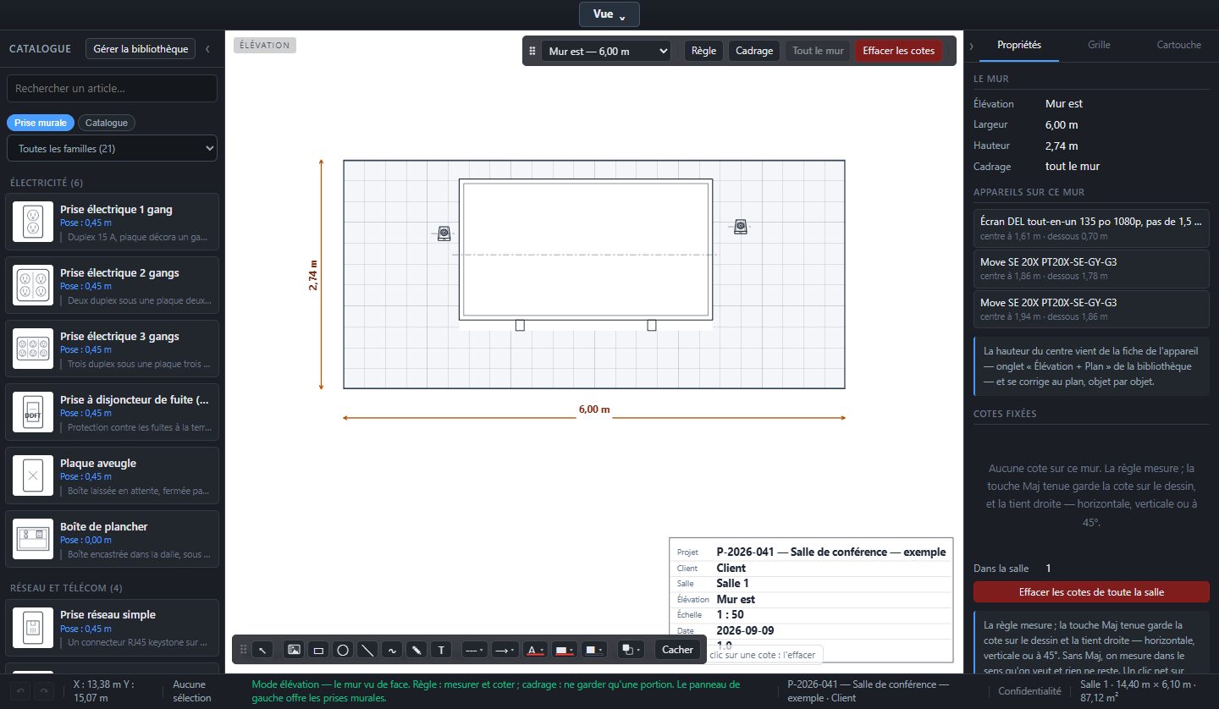This screenshot has height=709, width=1219.
Task: Activate the Prise murale filter pill
Action: click(41, 123)
